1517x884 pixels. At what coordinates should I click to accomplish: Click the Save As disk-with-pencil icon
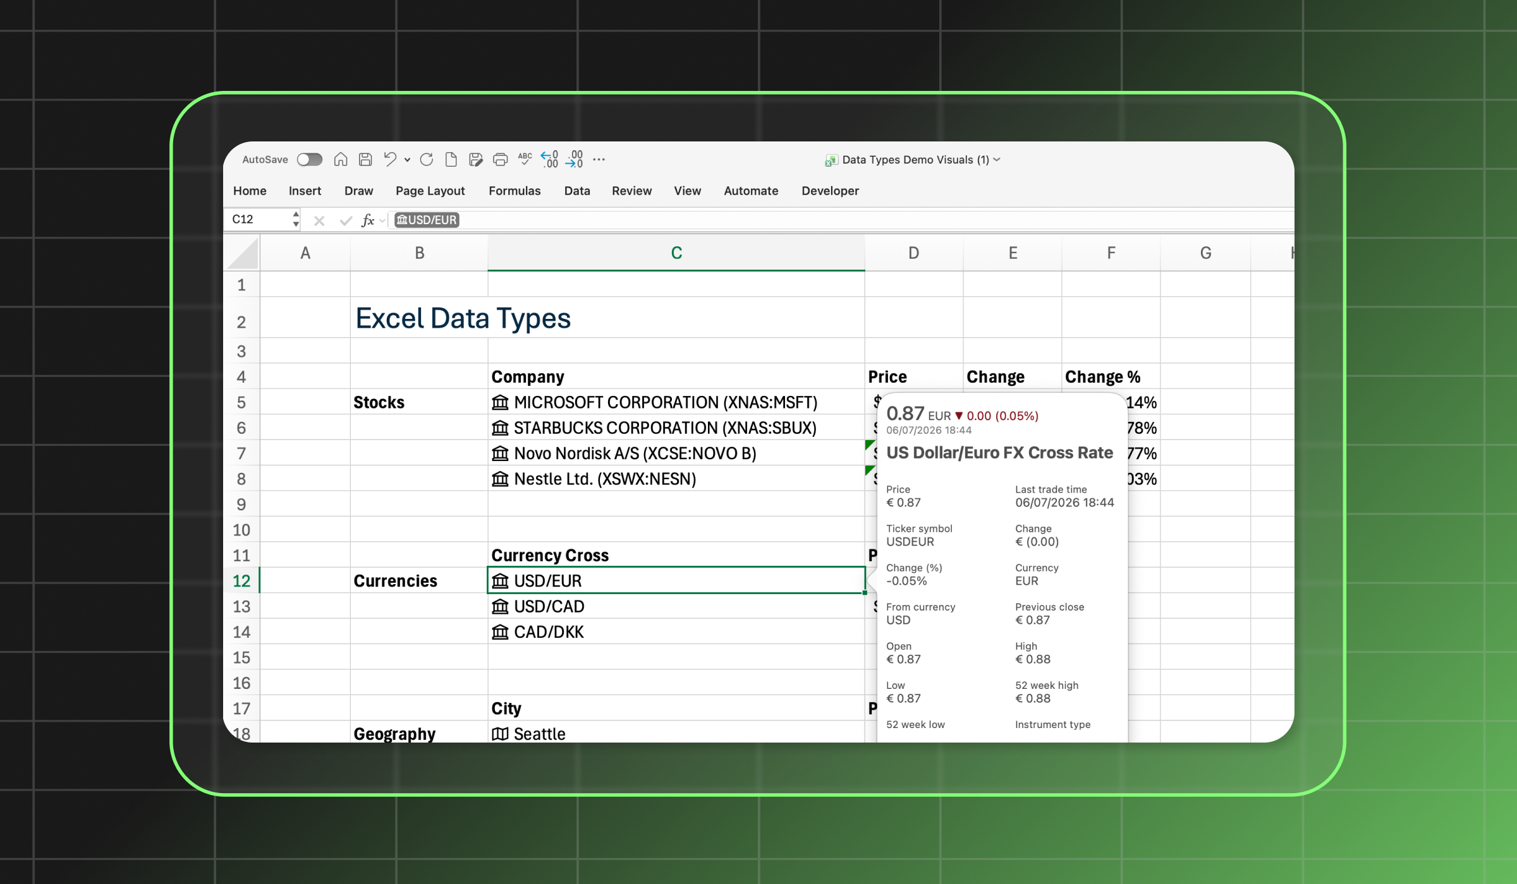476,160
